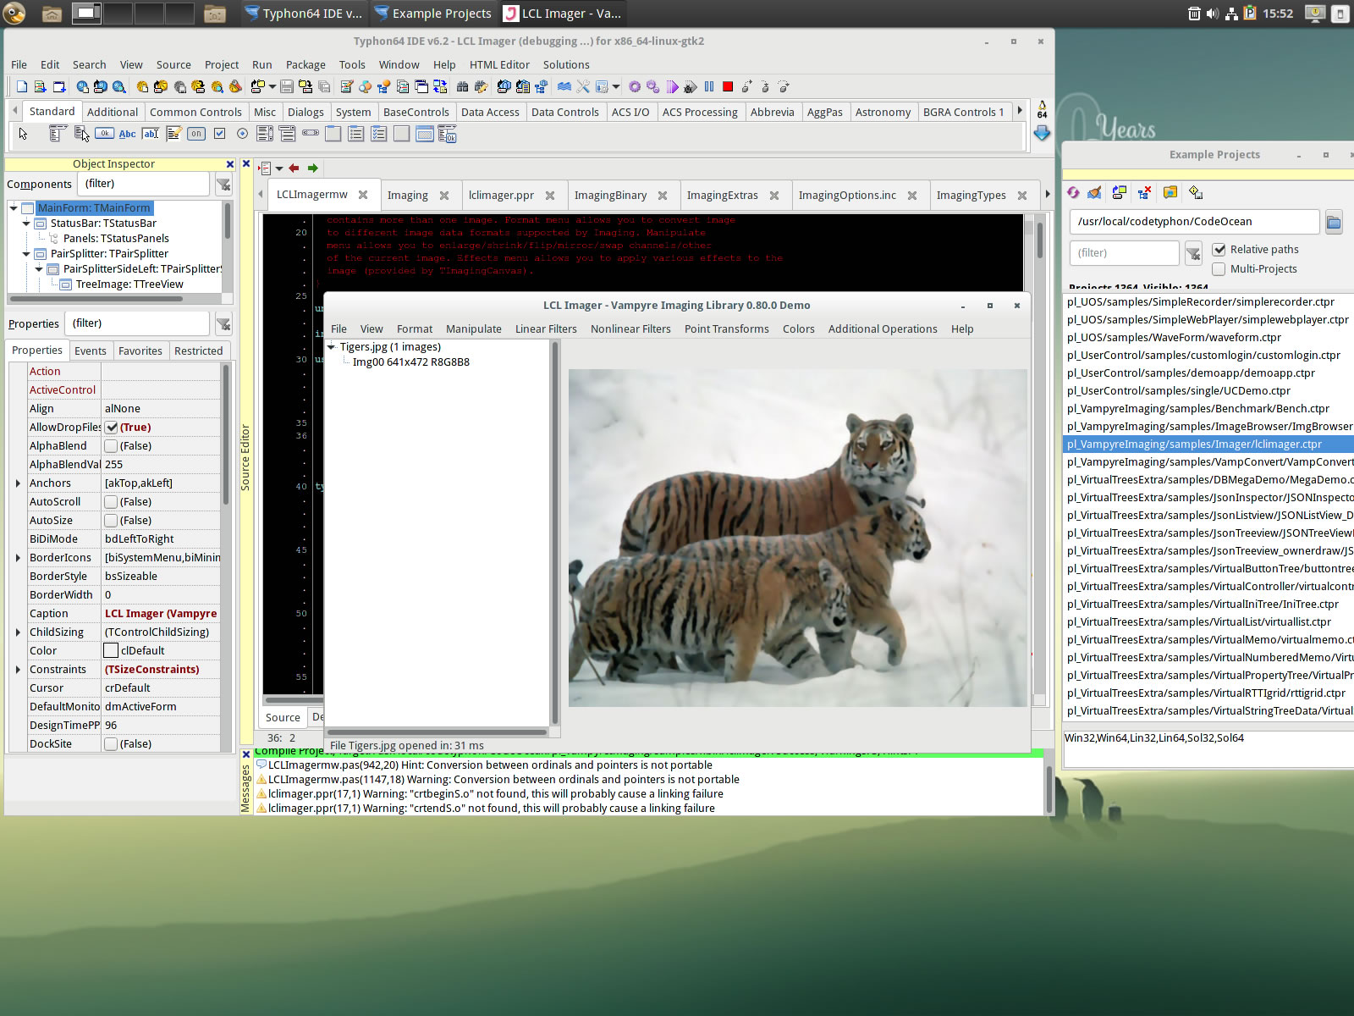
Task: Collapse the StatusBar: TStatusBar node
Action: point(26,223)
